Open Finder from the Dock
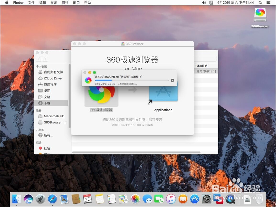The width and height of the screenshot is (276, 207). coord(17,199)
